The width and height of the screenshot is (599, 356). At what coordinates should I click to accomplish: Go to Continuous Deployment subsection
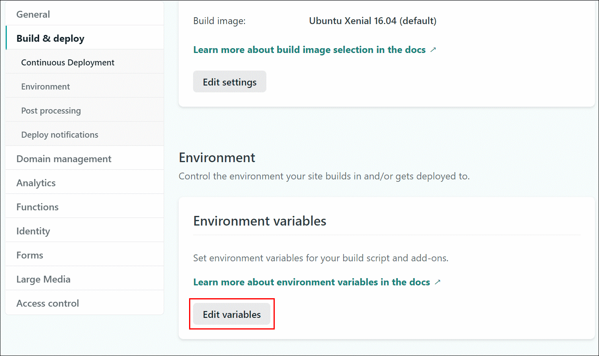pyautogui.click(x=68, y=63)
